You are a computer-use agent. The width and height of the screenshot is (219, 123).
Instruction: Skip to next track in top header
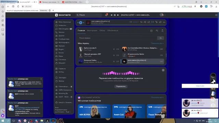coord(118,15)
